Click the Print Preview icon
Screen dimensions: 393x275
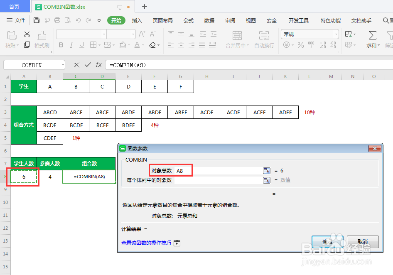pos(68,20)
